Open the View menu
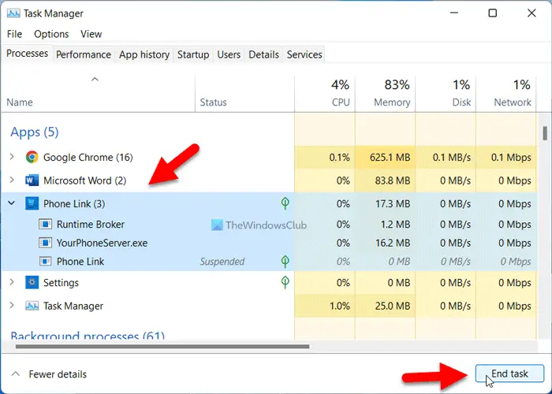 (91, 34)
